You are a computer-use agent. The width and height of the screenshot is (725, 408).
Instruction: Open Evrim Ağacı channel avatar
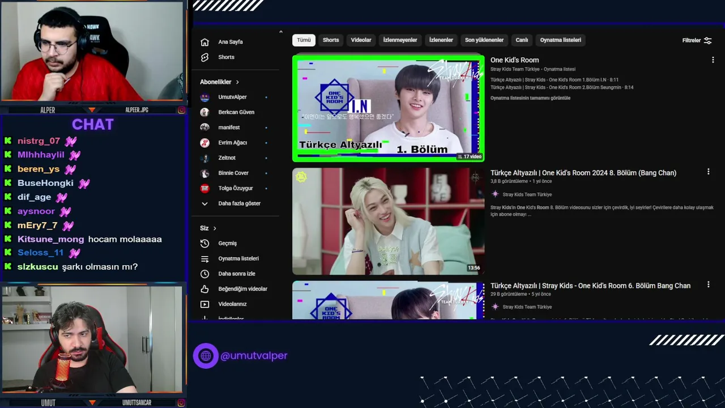[204, 143]
